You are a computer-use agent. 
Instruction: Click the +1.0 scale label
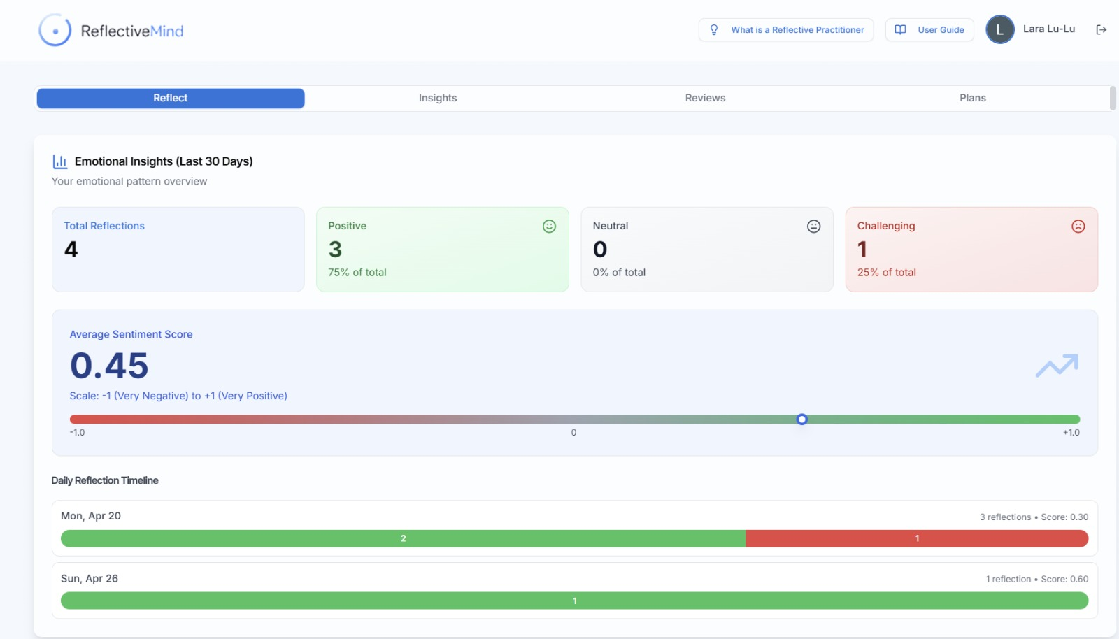(1071, 433)
